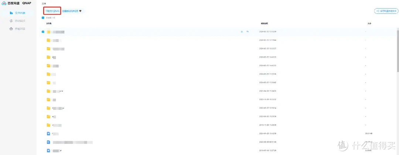The height and width of the screenshot is (155, 399).
Task: Click the blurred file name in the 2020-09-08 row
Action: 72,142
